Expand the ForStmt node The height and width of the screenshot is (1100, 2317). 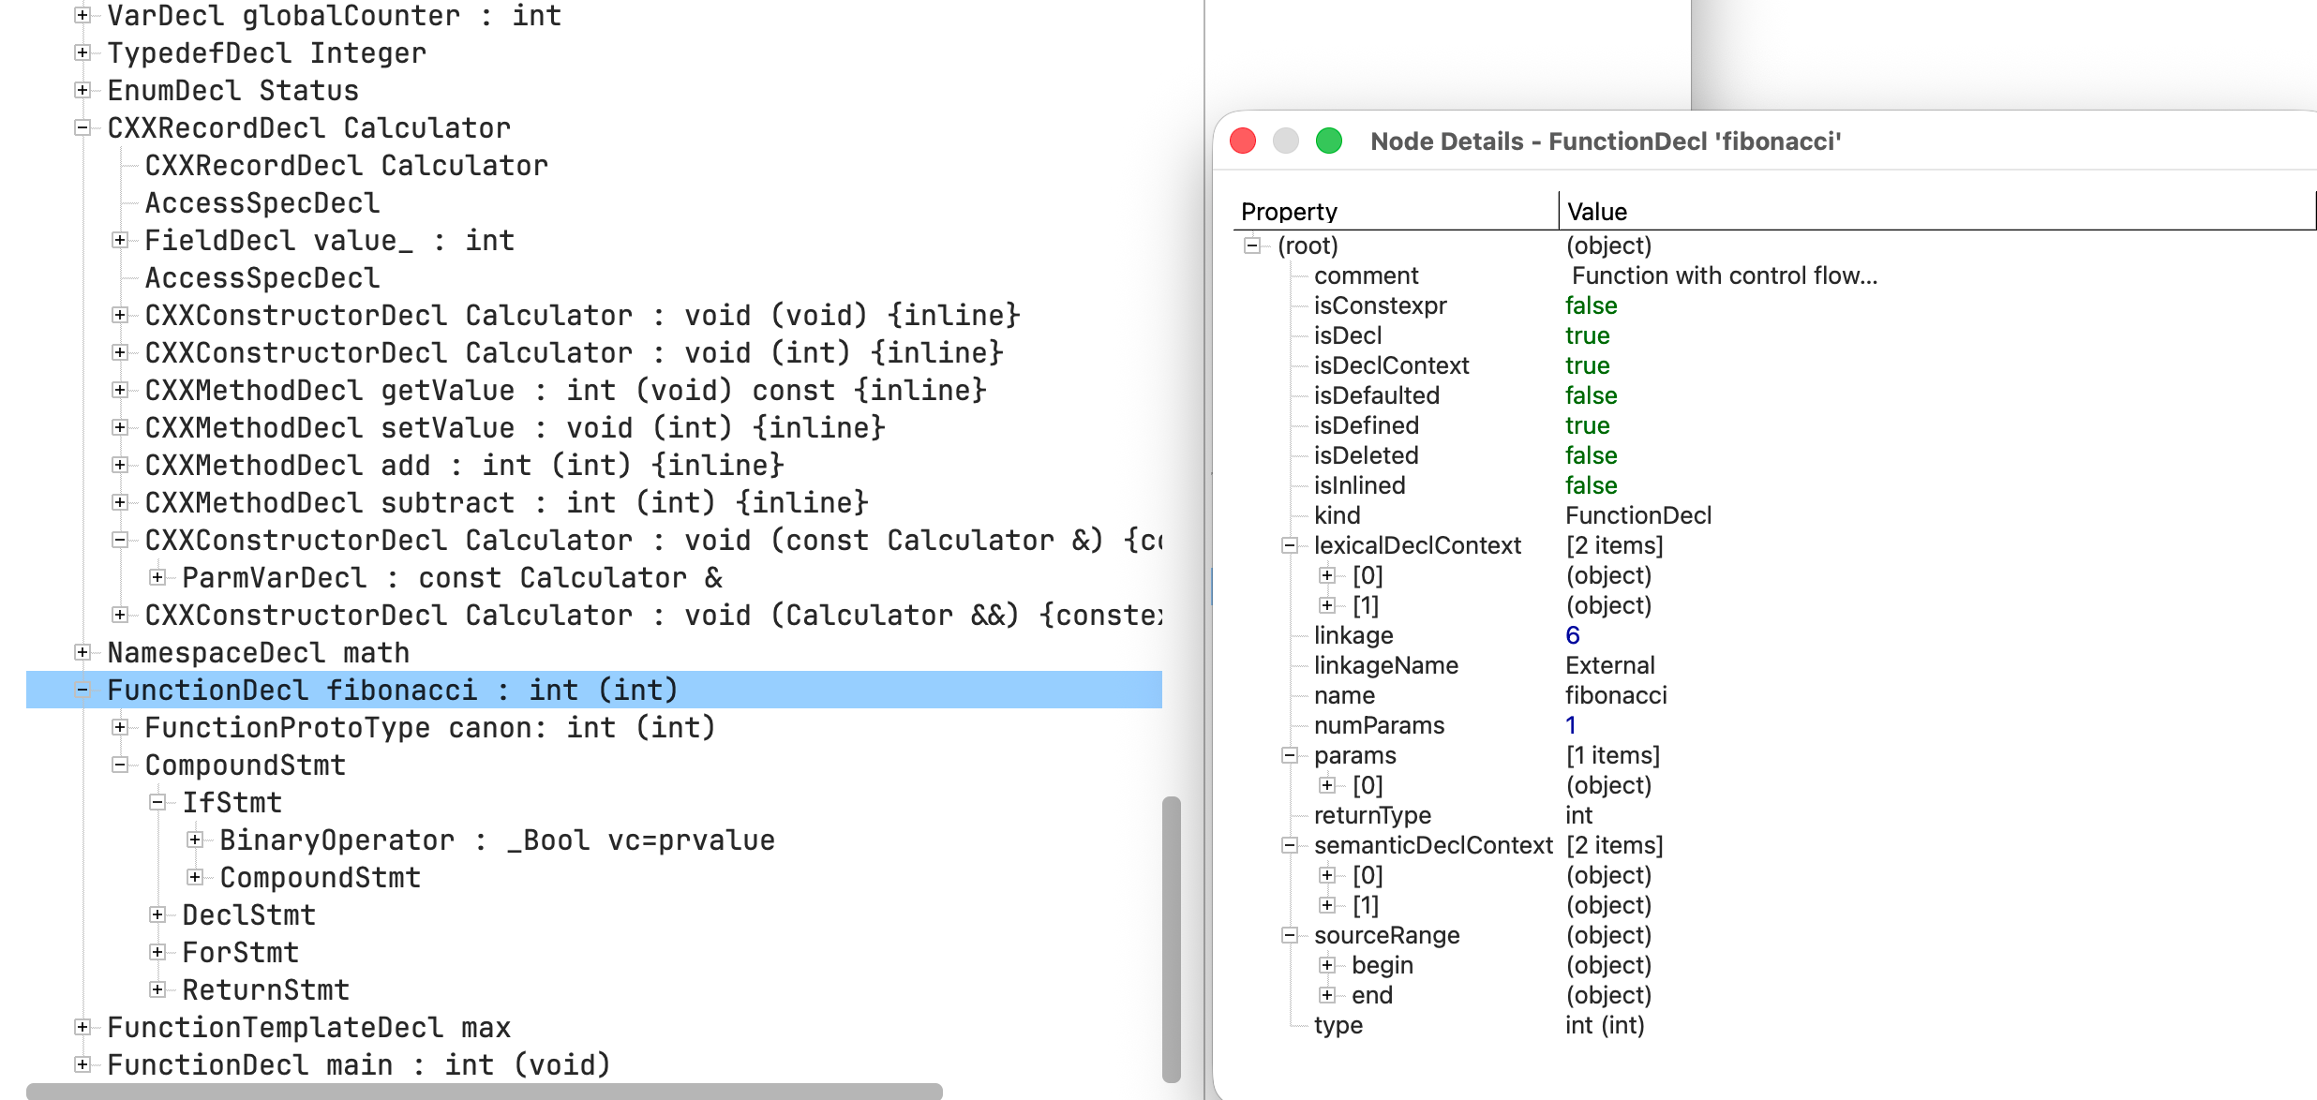click(x=157, y=952)
